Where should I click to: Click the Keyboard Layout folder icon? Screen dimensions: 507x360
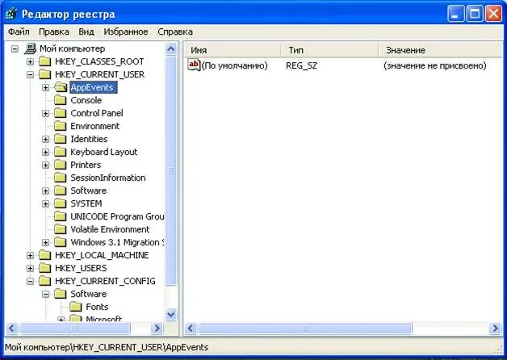pyautogui.click(x=60, y=152)
